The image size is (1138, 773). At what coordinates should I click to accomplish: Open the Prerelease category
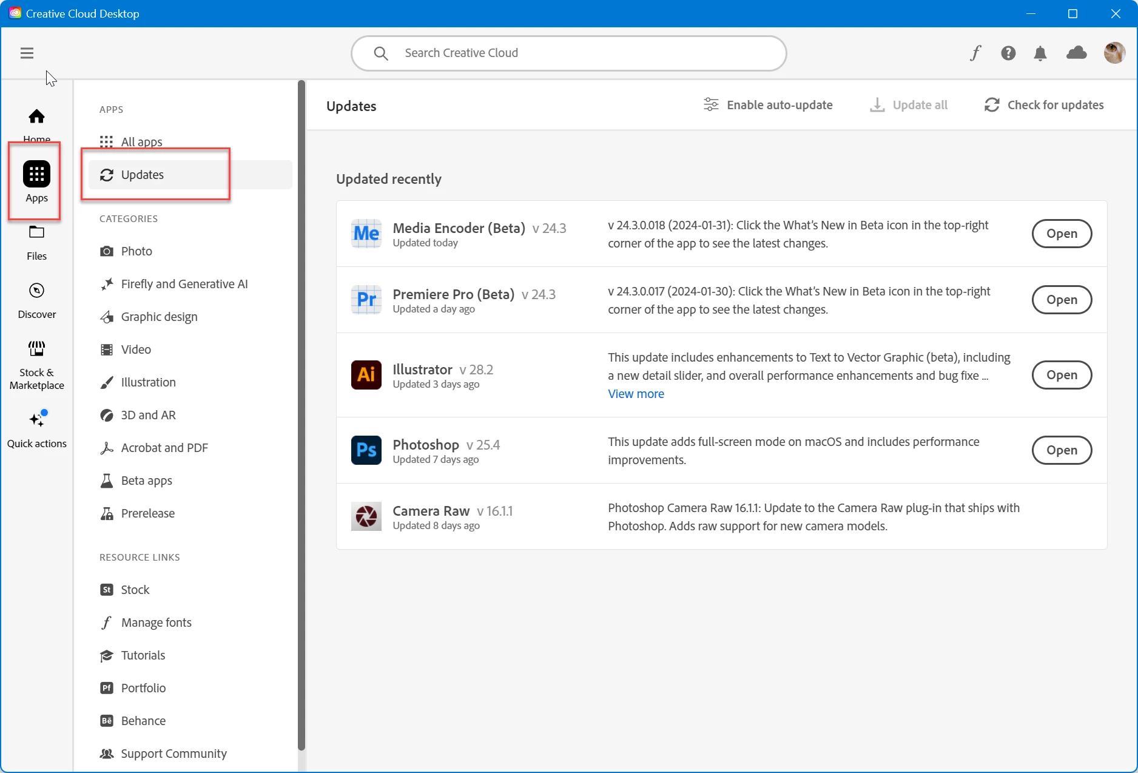pyautogui.click(x=190, y=513)
